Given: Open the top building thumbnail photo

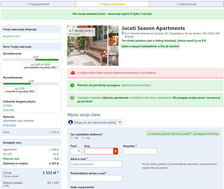Looking at the screenshot, I should point(113,30).
